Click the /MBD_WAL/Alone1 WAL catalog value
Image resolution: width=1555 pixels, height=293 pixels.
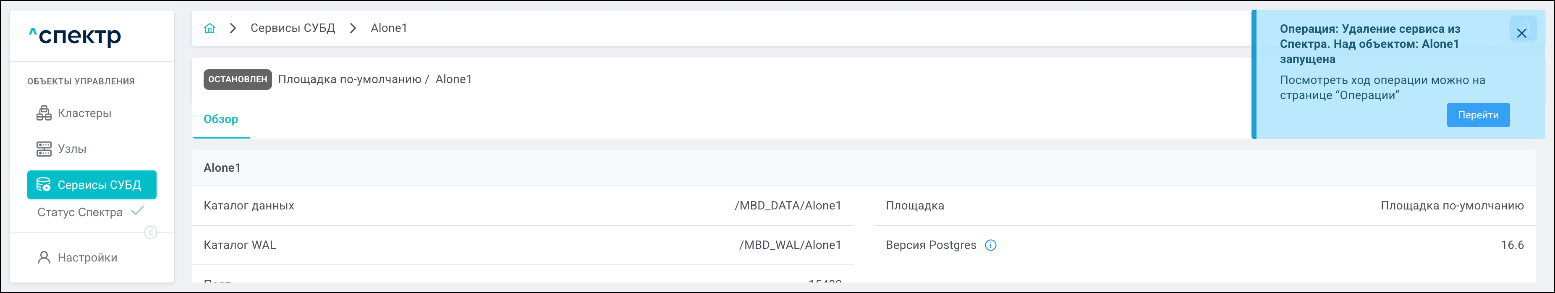[790, 245]
